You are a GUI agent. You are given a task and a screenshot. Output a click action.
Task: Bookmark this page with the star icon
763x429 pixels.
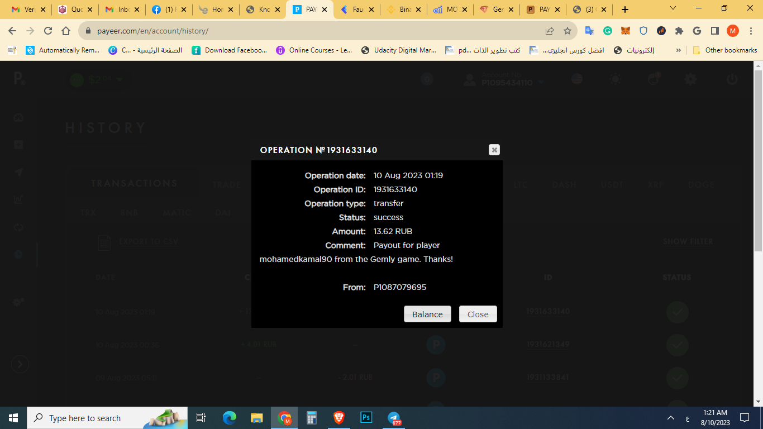click(x=568, y=31)
